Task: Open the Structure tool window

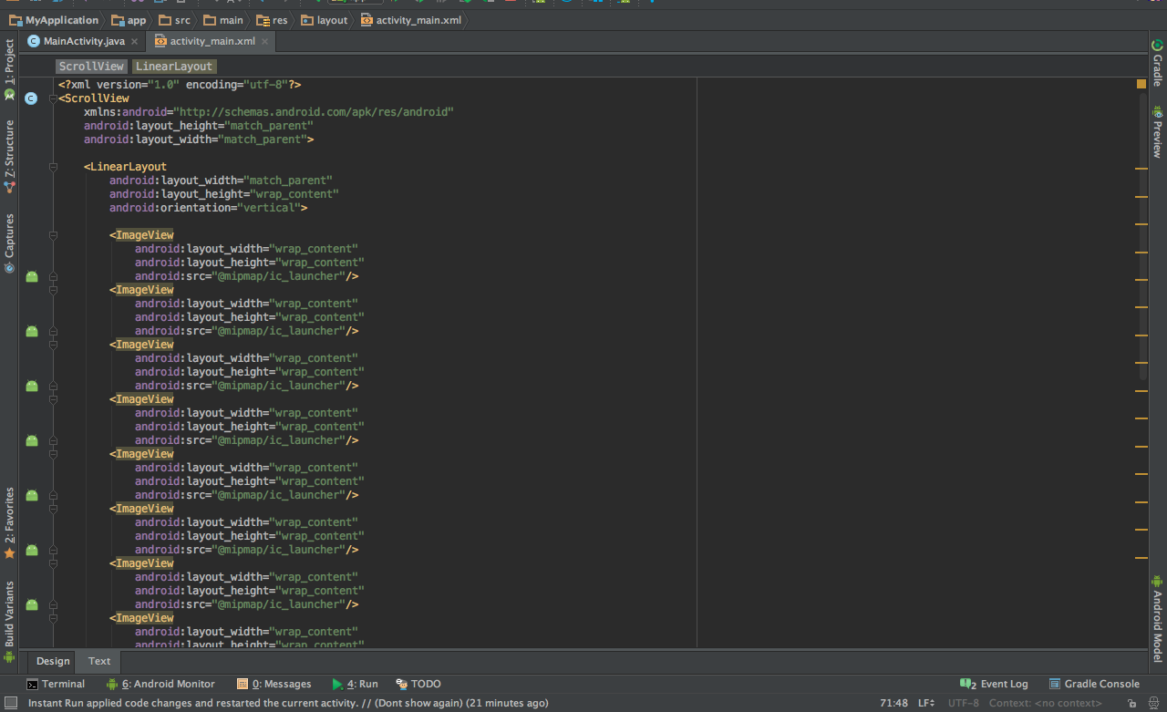Action: pos(9,146)
